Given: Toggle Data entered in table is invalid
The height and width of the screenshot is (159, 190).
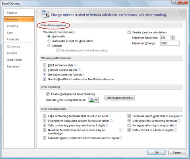Looking at the screenshot, I should [129, 130].
